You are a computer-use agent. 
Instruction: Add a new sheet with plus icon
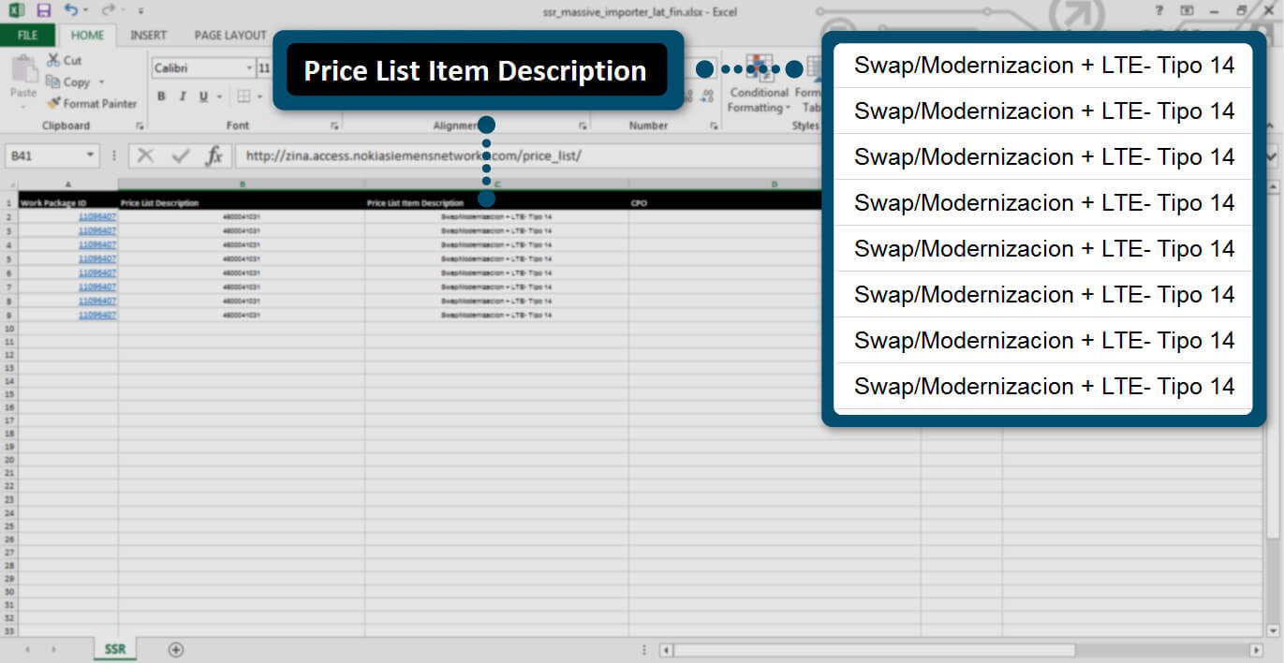click(175, 649)
